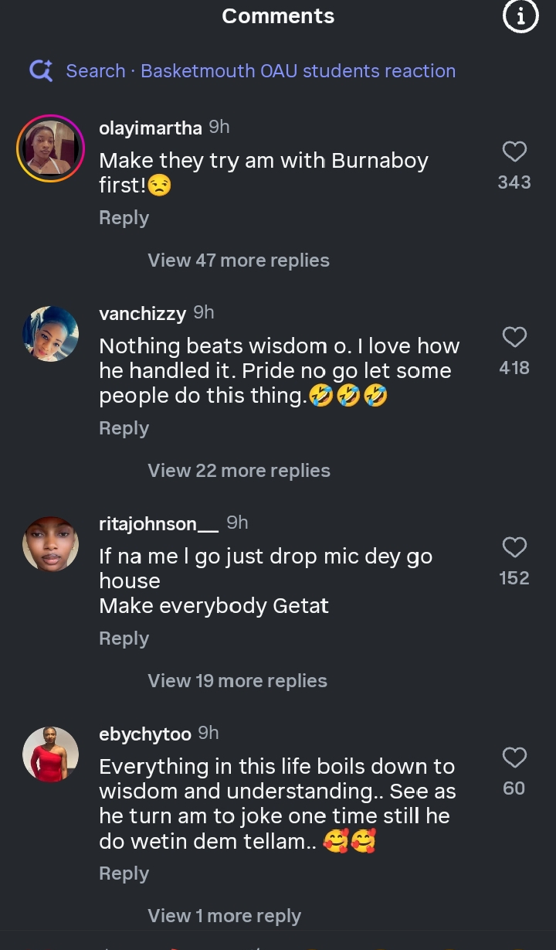
Task: Show View 1 more reply
Action: (224, 916)
